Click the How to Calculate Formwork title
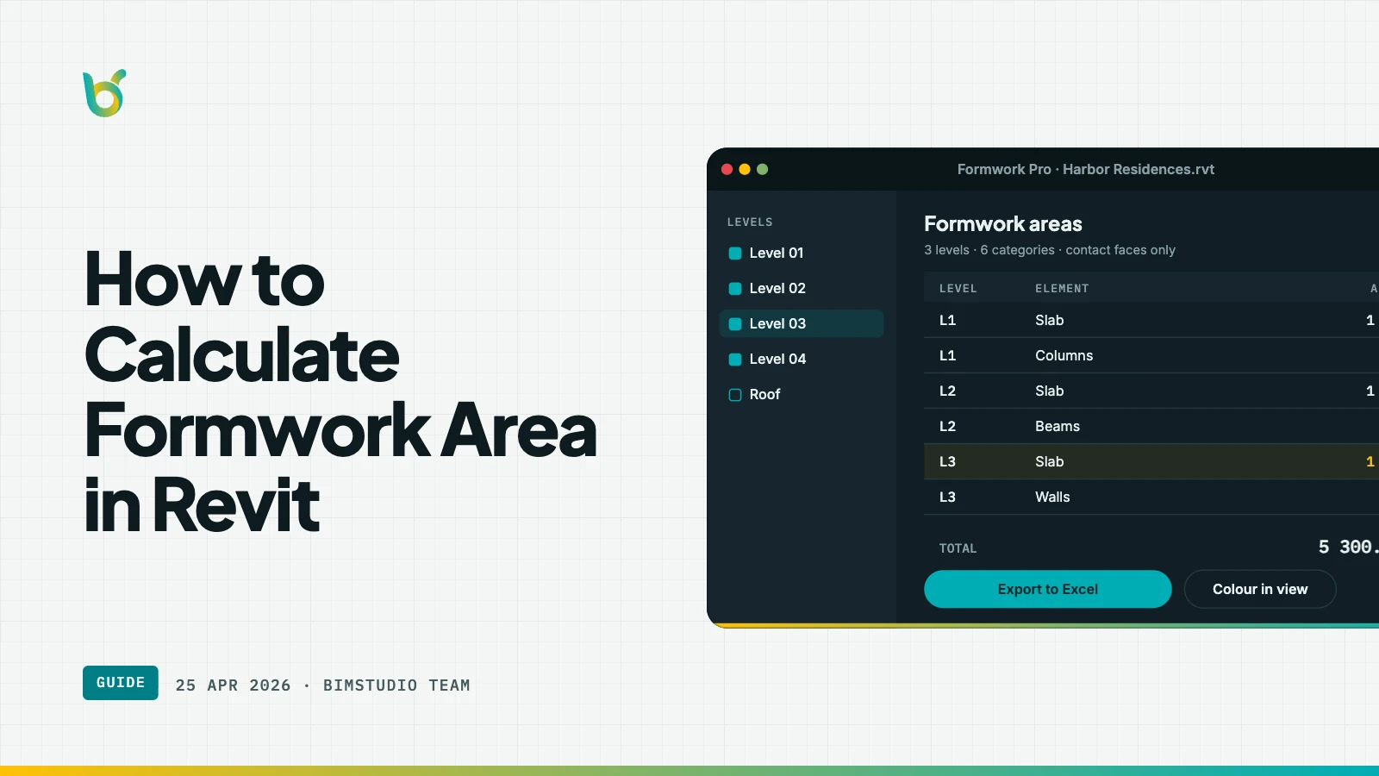The height and width of the screenshot is (776, 1379). tap(340, 391)
